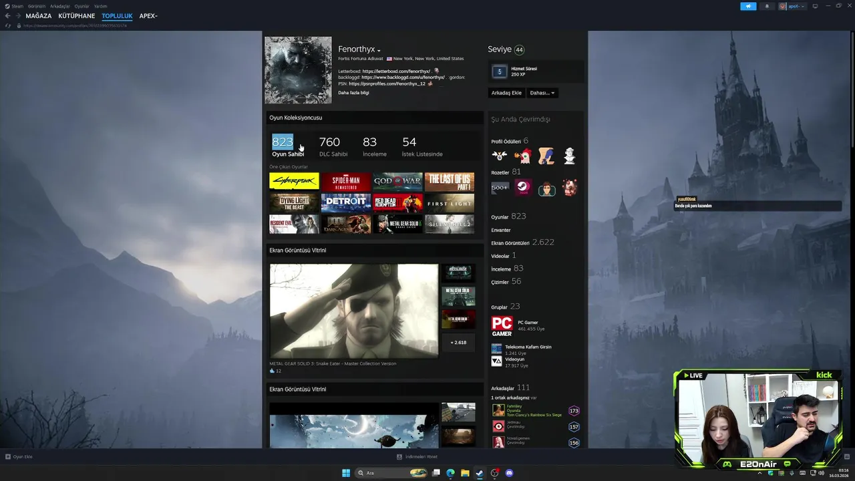Viewport: 855px width, 481px height.
Task: Open the First Light game thumbnail
Action: pos(450,203)
